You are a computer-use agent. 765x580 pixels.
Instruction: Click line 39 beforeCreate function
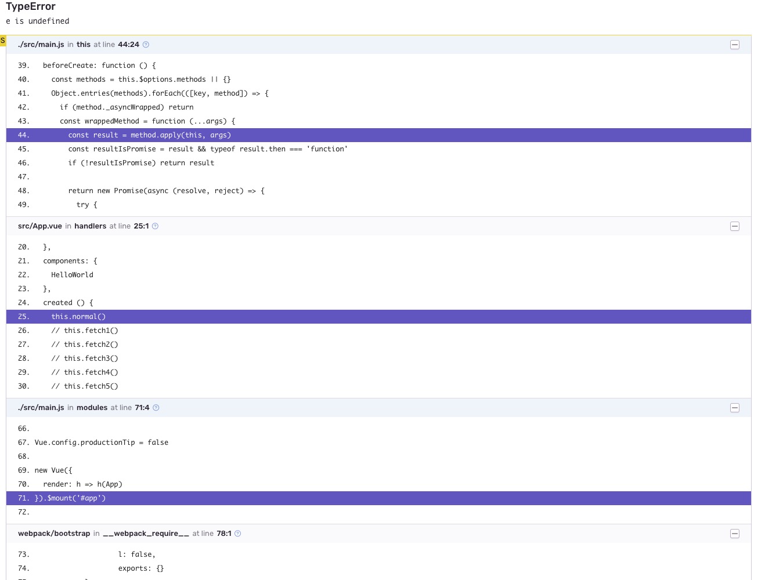pyautogui.click(x=99, y=66)
